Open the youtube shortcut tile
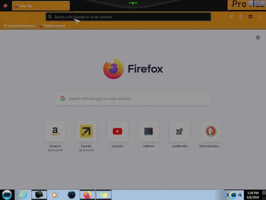 117,131
